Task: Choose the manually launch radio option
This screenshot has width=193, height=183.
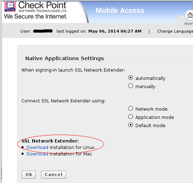Action: click(130, 86)
